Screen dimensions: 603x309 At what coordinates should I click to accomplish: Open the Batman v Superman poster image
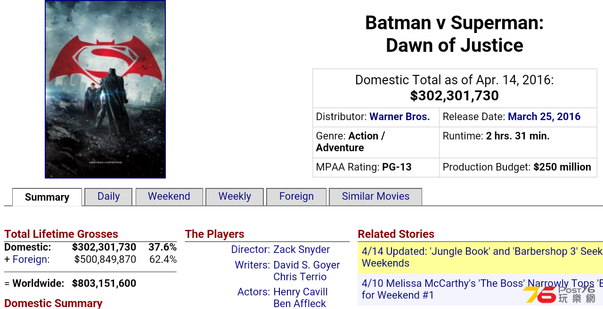tap(105, 89)
